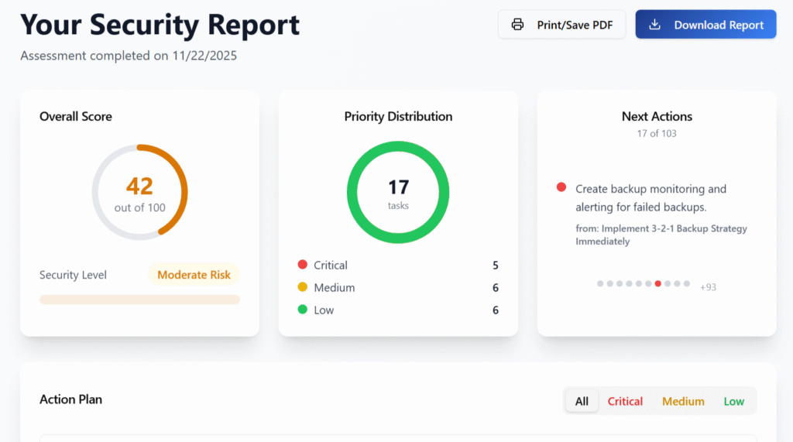Jump to the carousel dot right after the red one
The height and width of the screenshot is (442, 793).
[668, 284]
